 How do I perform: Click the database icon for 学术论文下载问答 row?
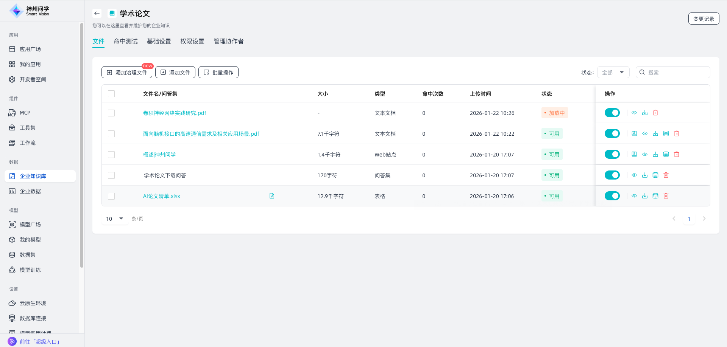[655, 175]
